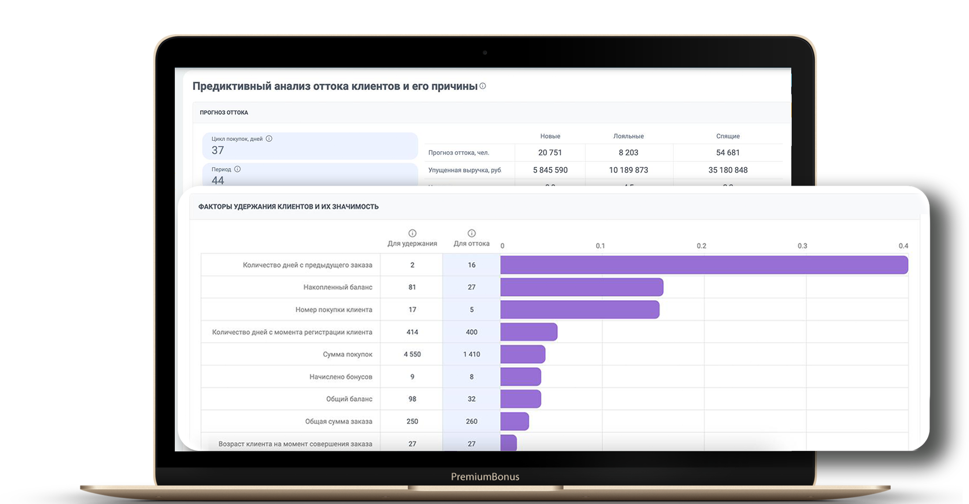Viewport: 969px width, 504px height.
Task: Click the Лояльные column header
Action: (x=628, y=136)
